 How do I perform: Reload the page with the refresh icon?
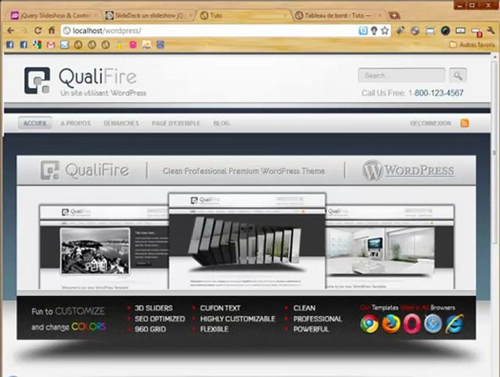(x=38, y=30)
